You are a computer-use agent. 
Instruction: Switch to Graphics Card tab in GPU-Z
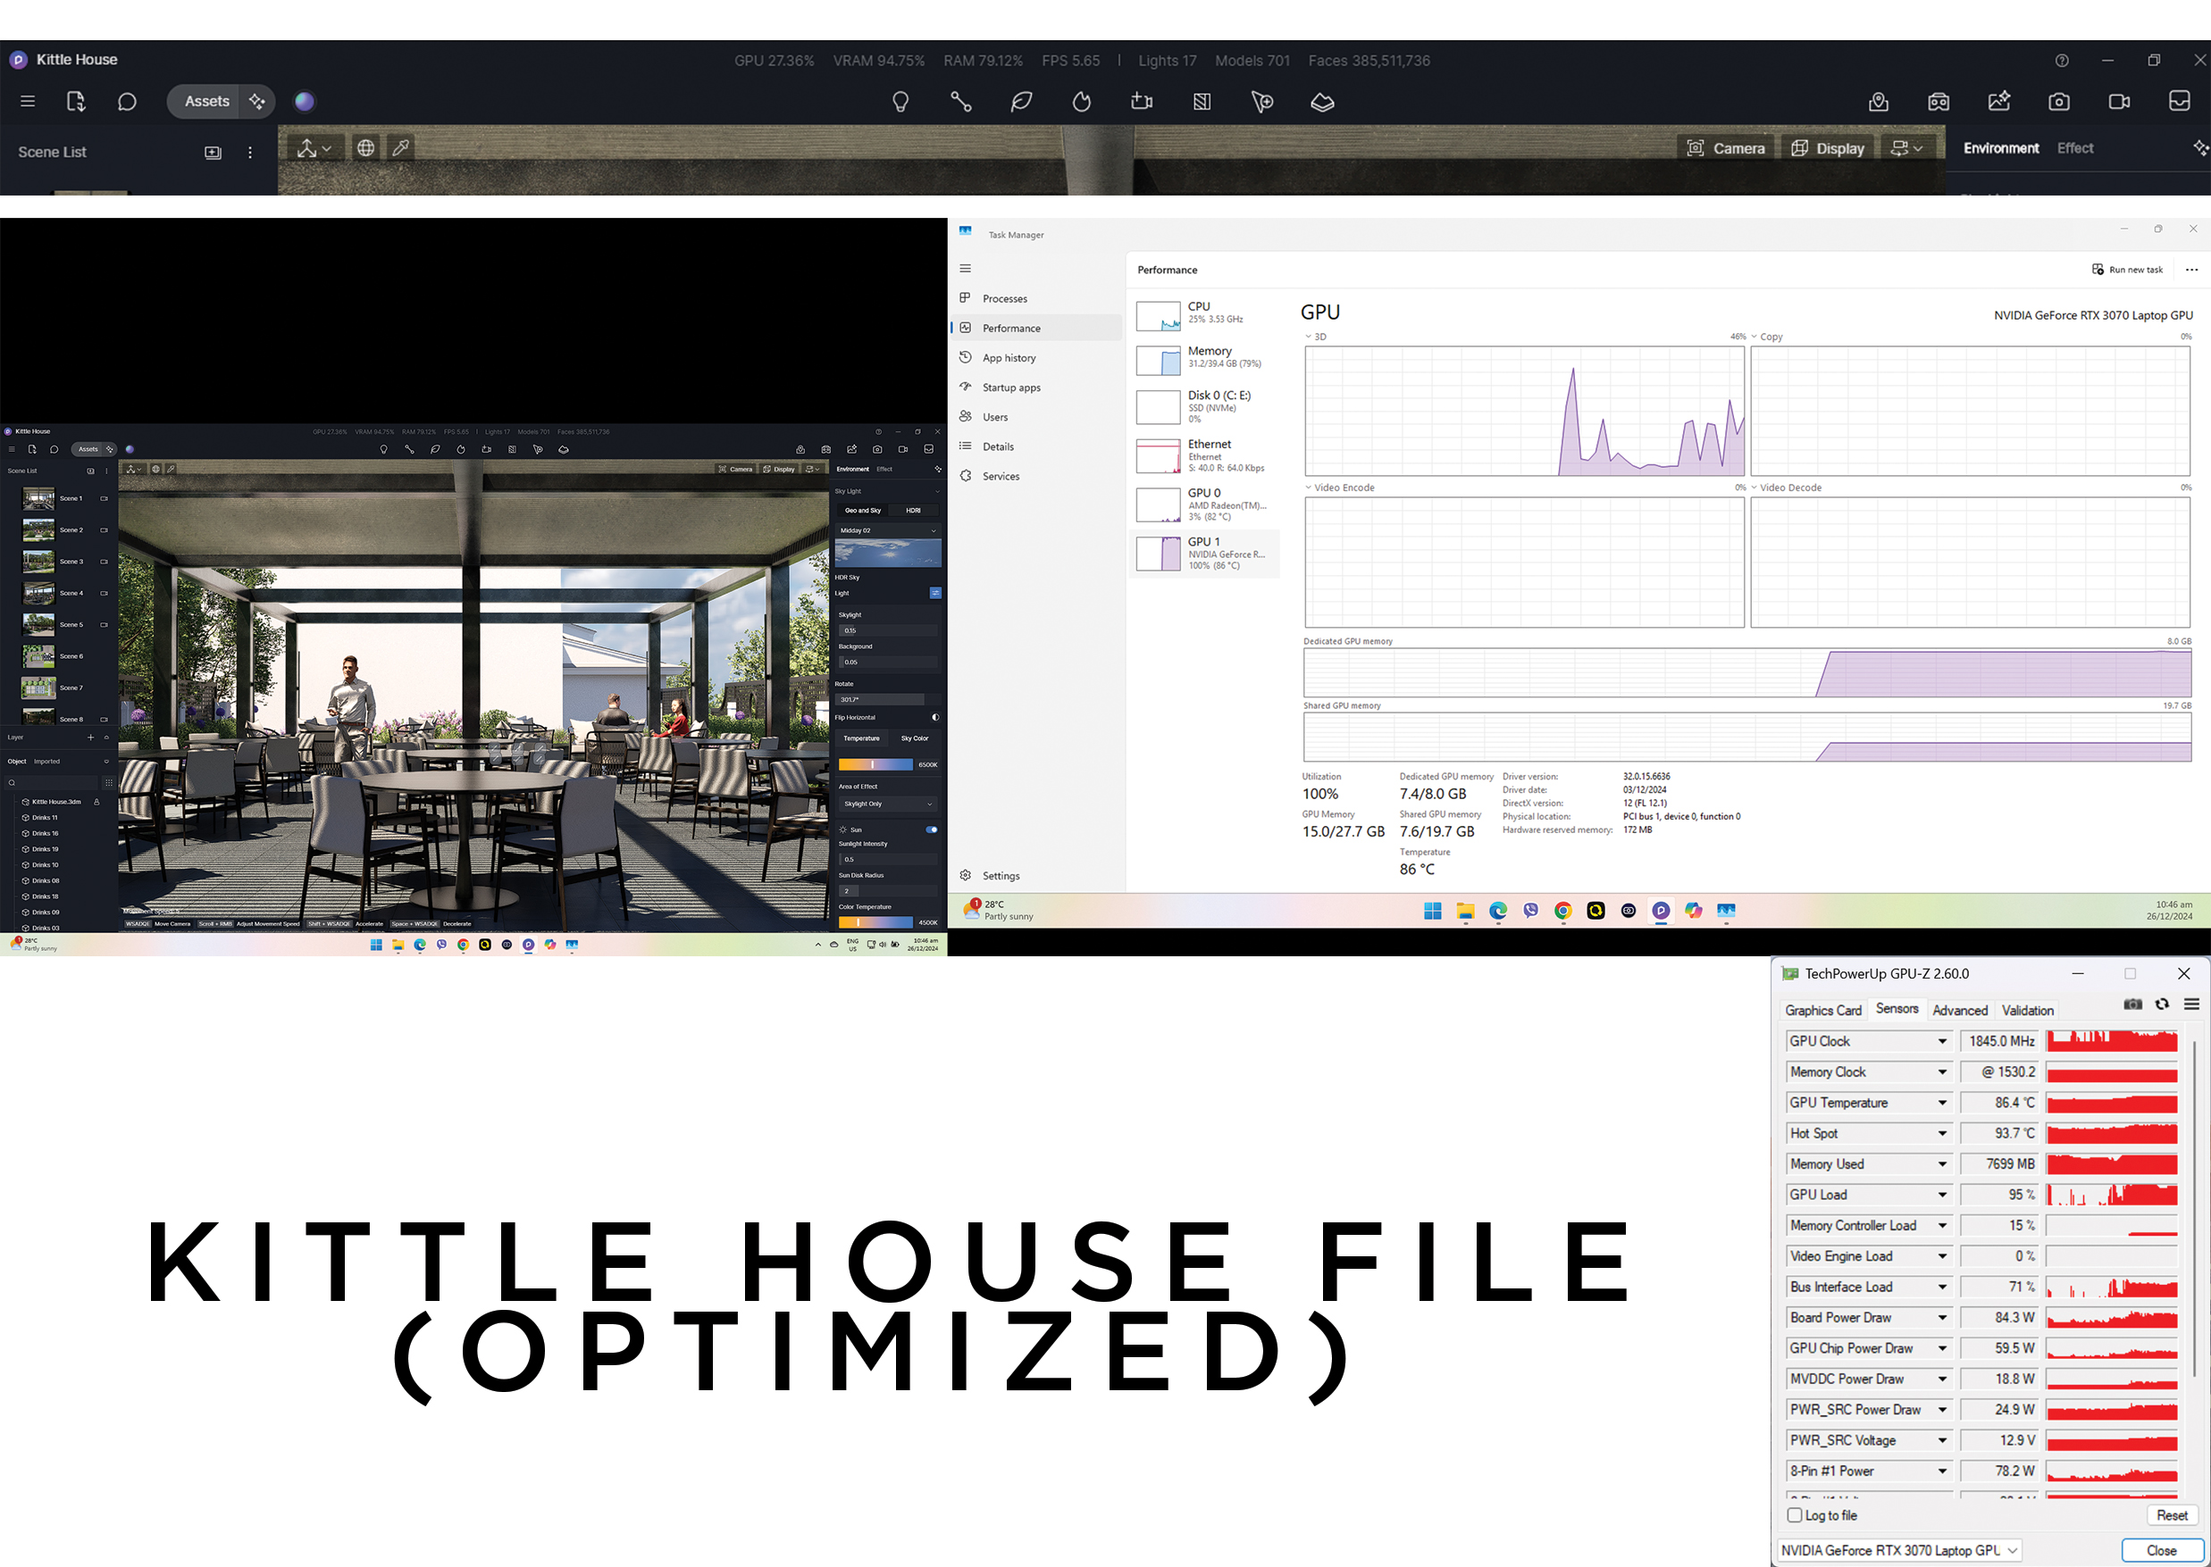coord(1823,1010)
